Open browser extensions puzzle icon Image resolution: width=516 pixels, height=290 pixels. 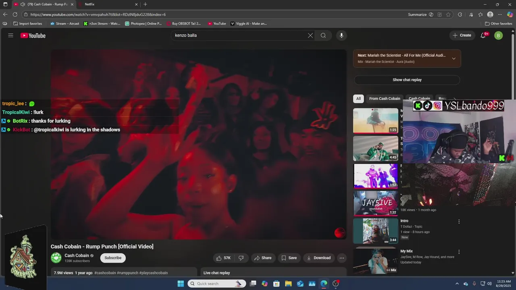click(460, 14)
